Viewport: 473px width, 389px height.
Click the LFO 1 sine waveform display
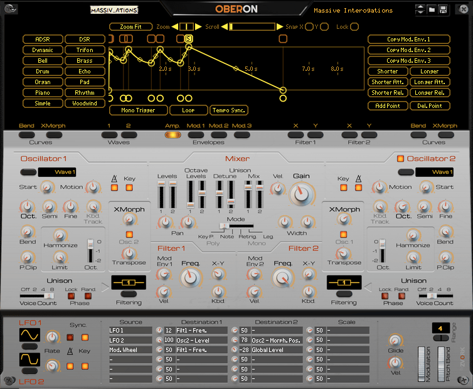(x=29, y=335)
